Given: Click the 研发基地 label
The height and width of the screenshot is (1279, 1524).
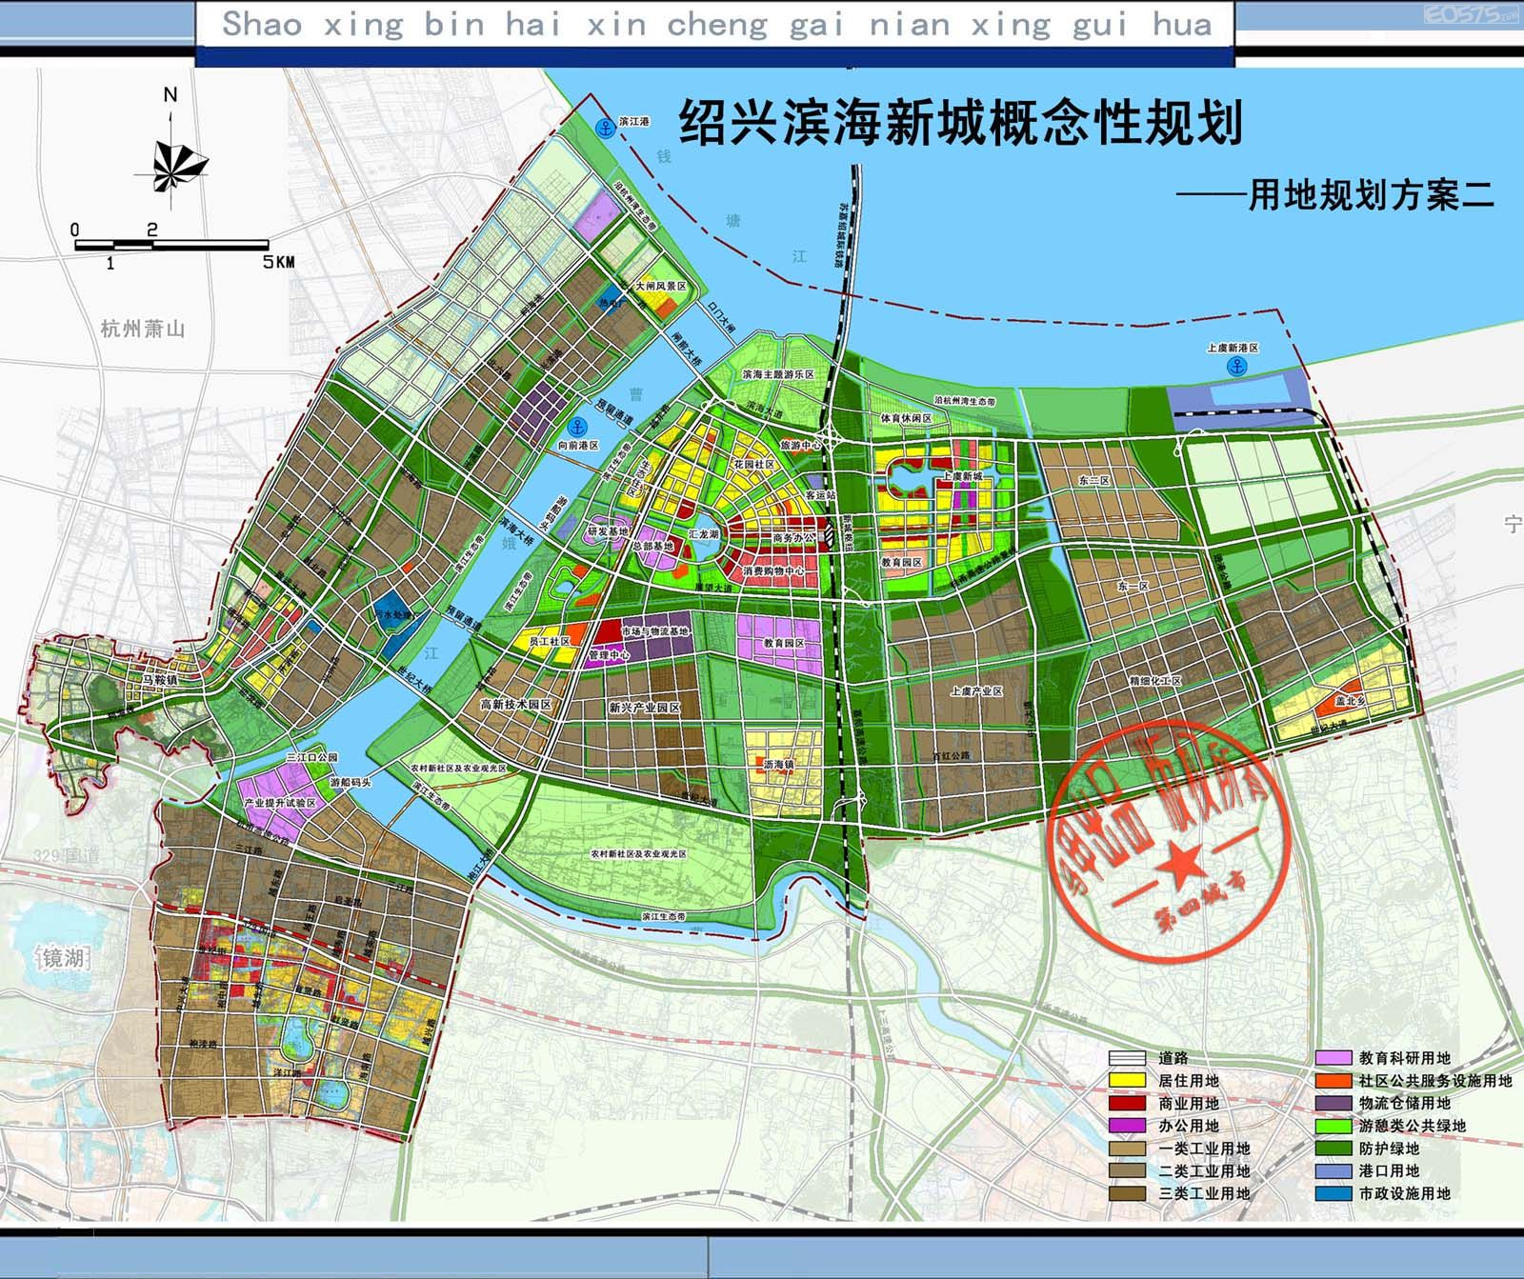Looking at the screenshot, I should click(x=608, y=531).
